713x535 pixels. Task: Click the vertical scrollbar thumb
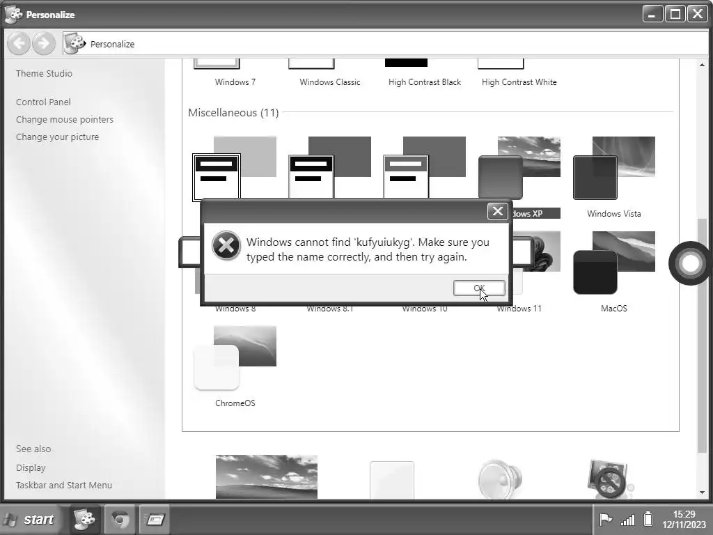(702, 336)
